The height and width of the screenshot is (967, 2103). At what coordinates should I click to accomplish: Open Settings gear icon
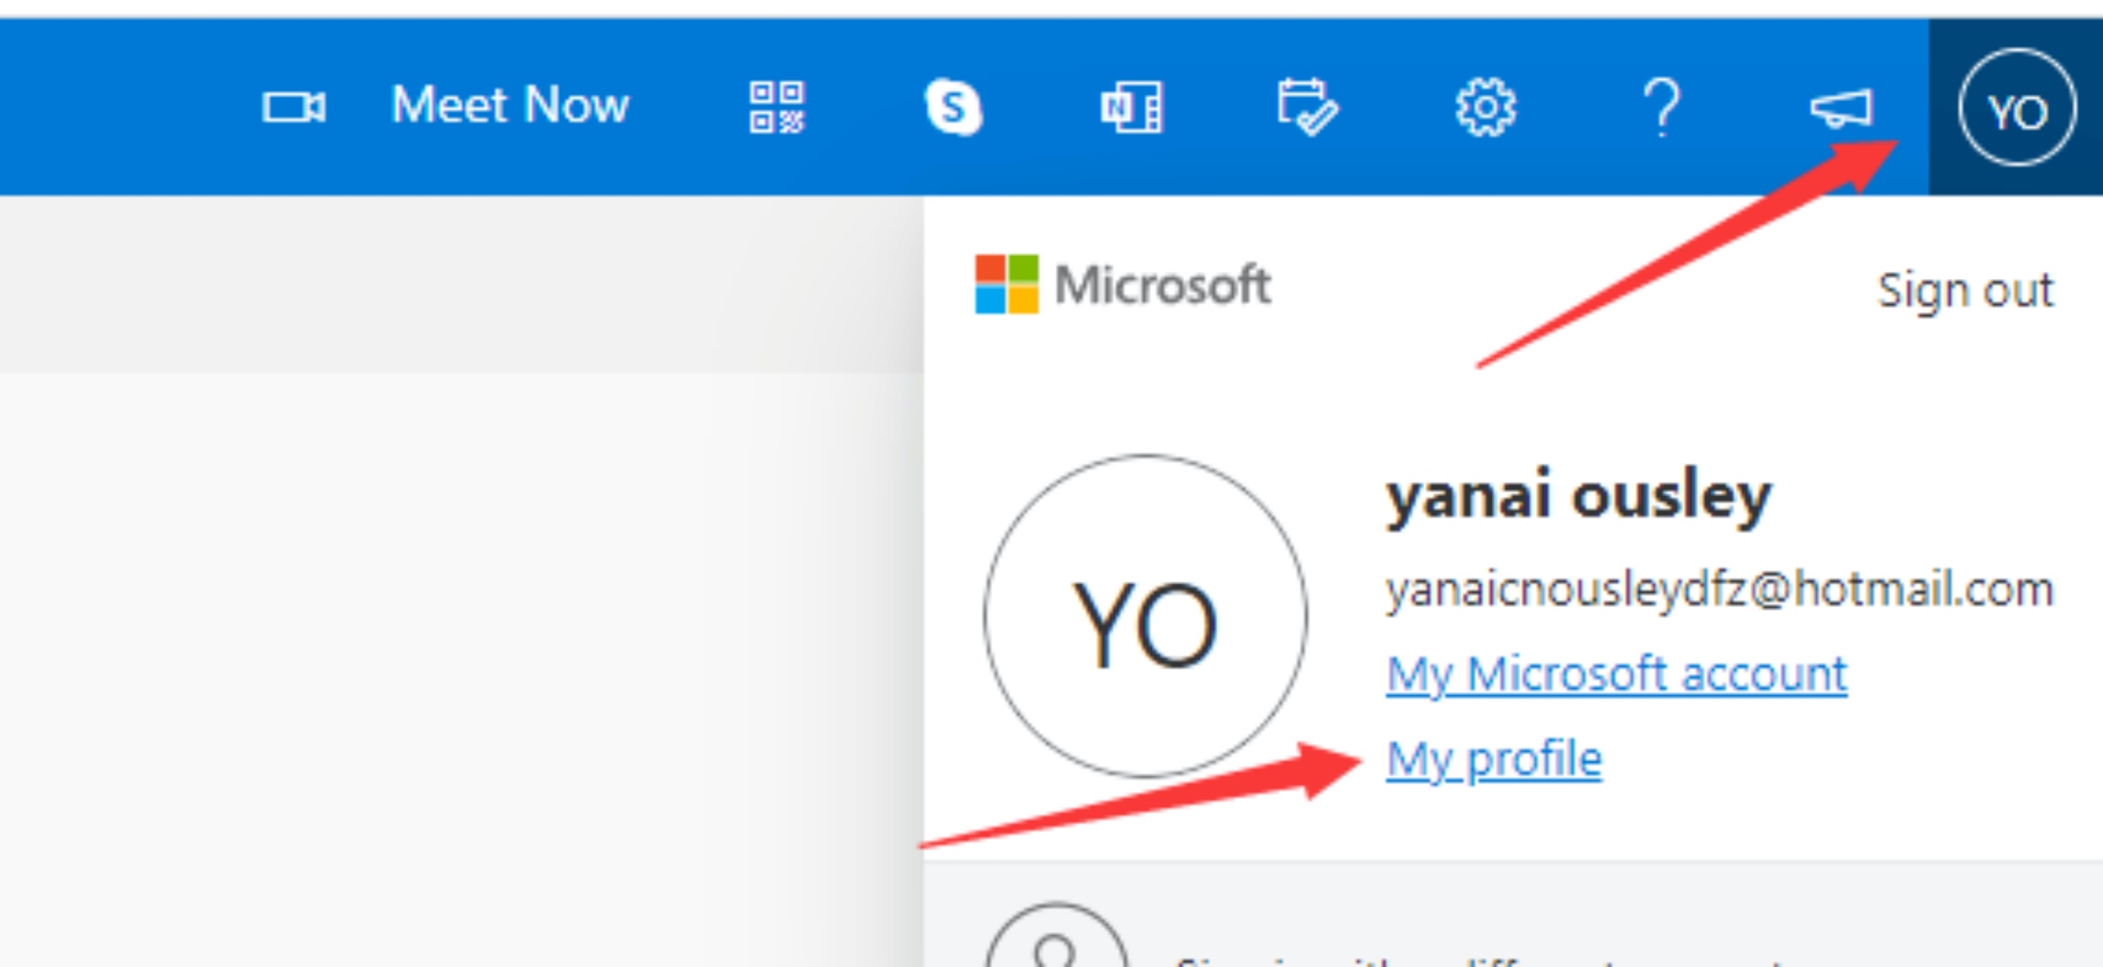point(1485,107)
